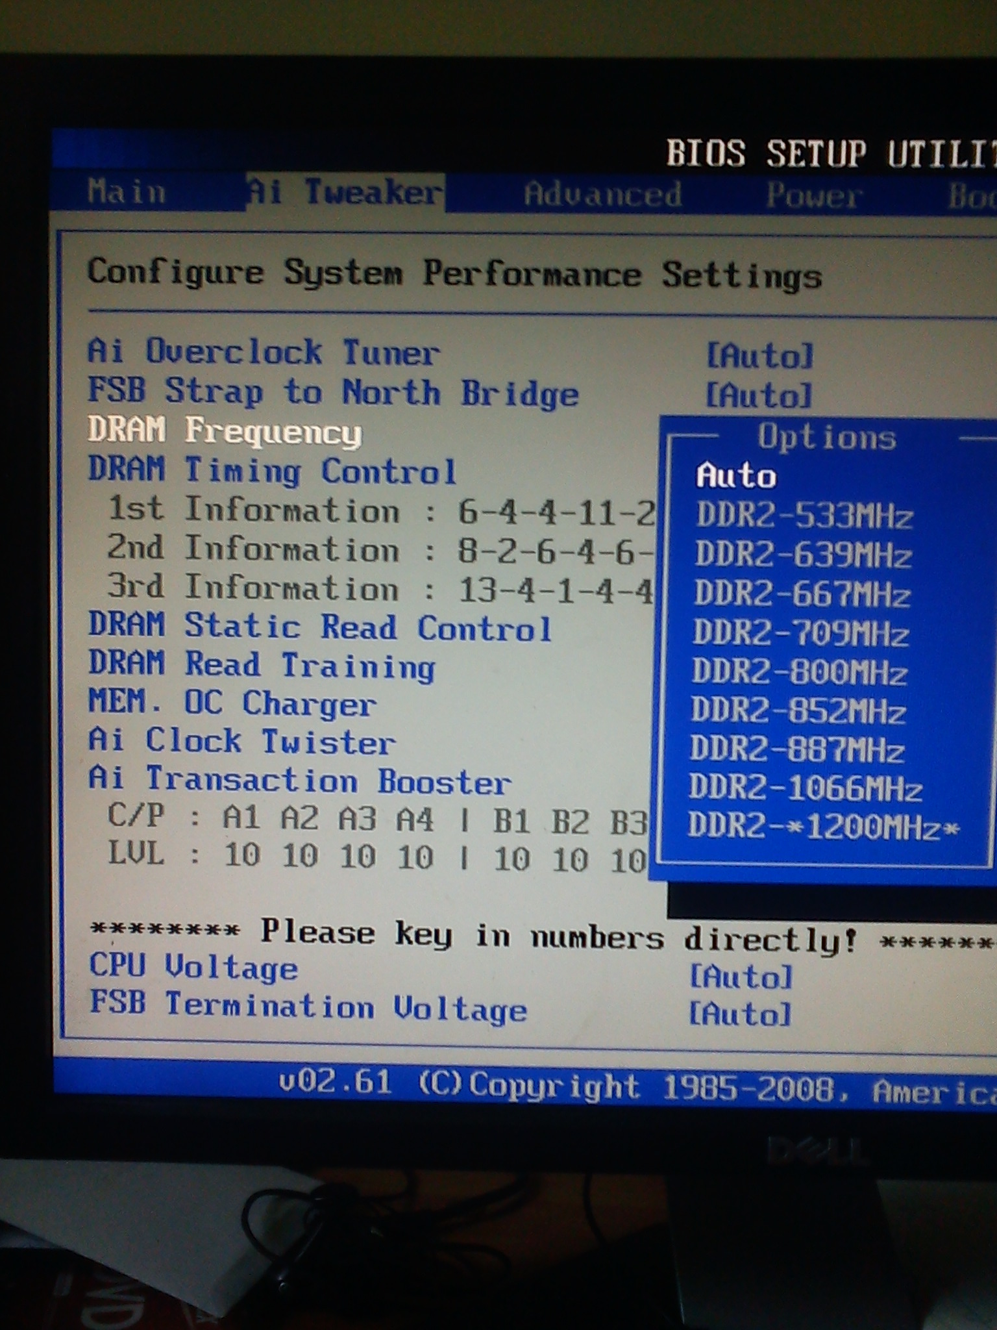Click the LVL values row
Viewport: 997px width, 1330px height.
(x=376, y=856)
